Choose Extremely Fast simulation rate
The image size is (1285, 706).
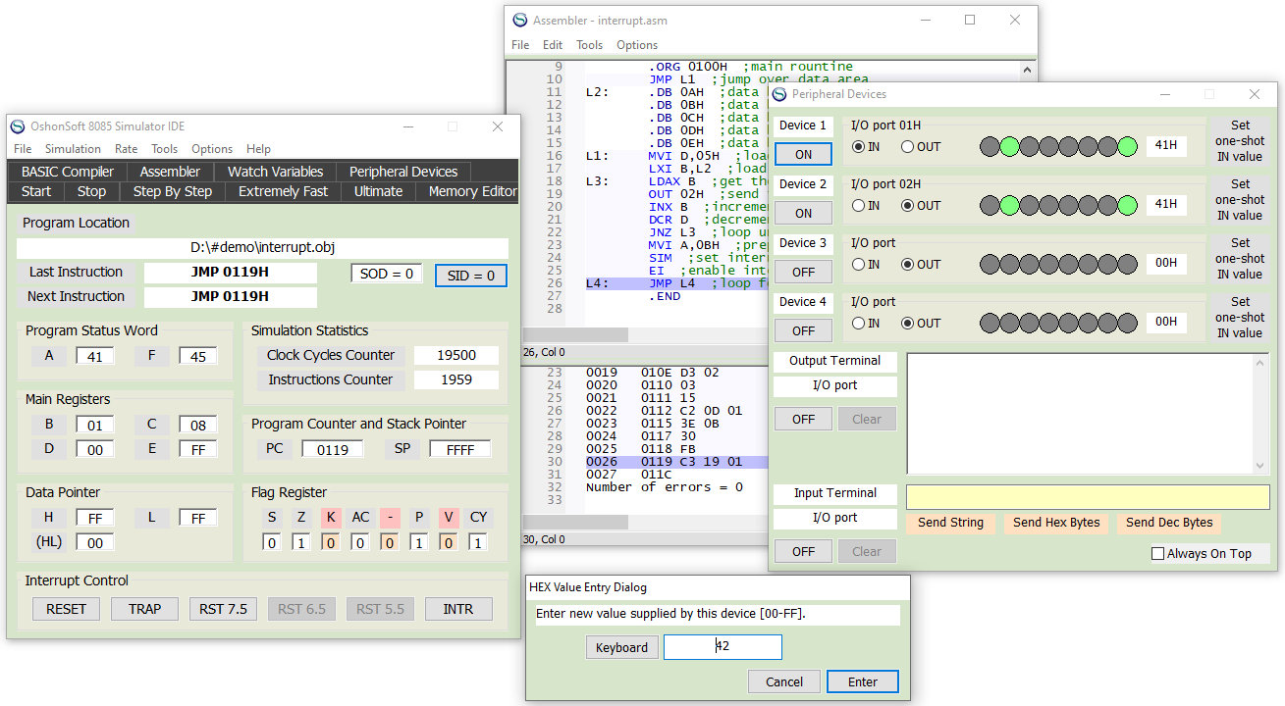[x=284, y=191]
